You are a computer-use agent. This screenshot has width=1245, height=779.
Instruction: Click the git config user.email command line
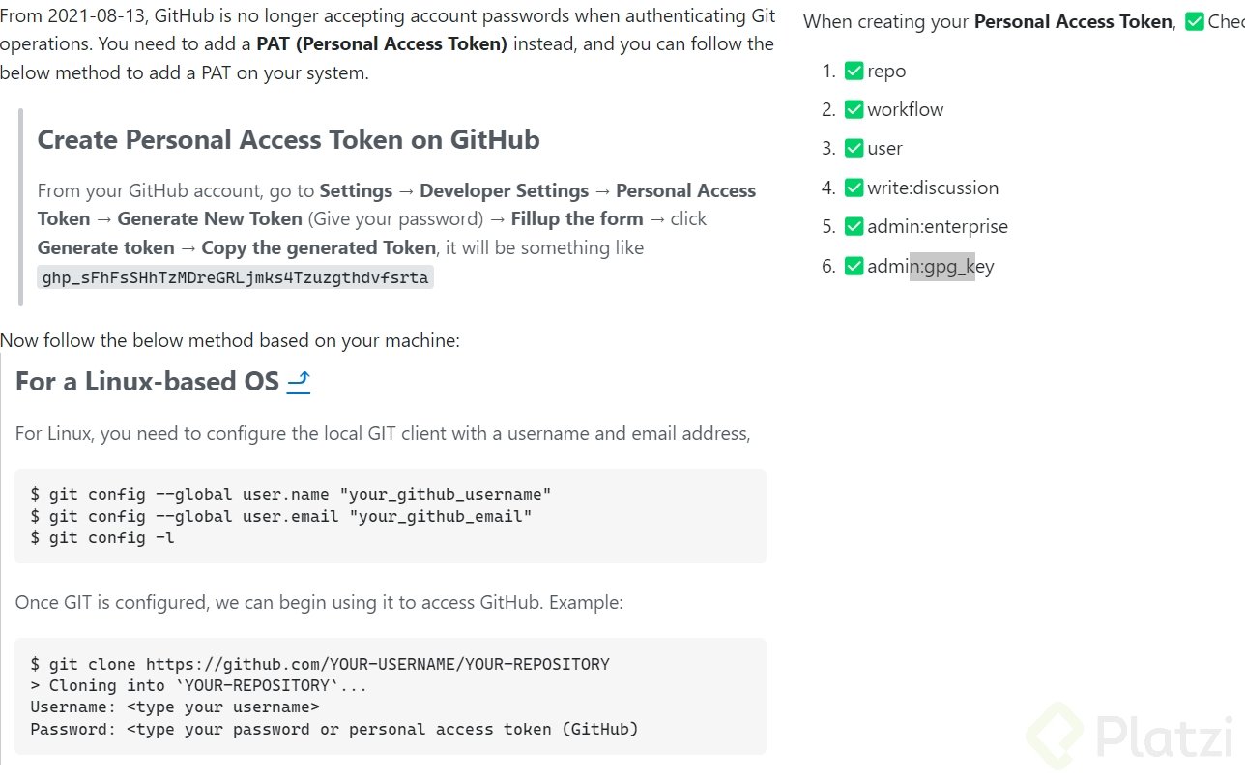pos(281,516)
